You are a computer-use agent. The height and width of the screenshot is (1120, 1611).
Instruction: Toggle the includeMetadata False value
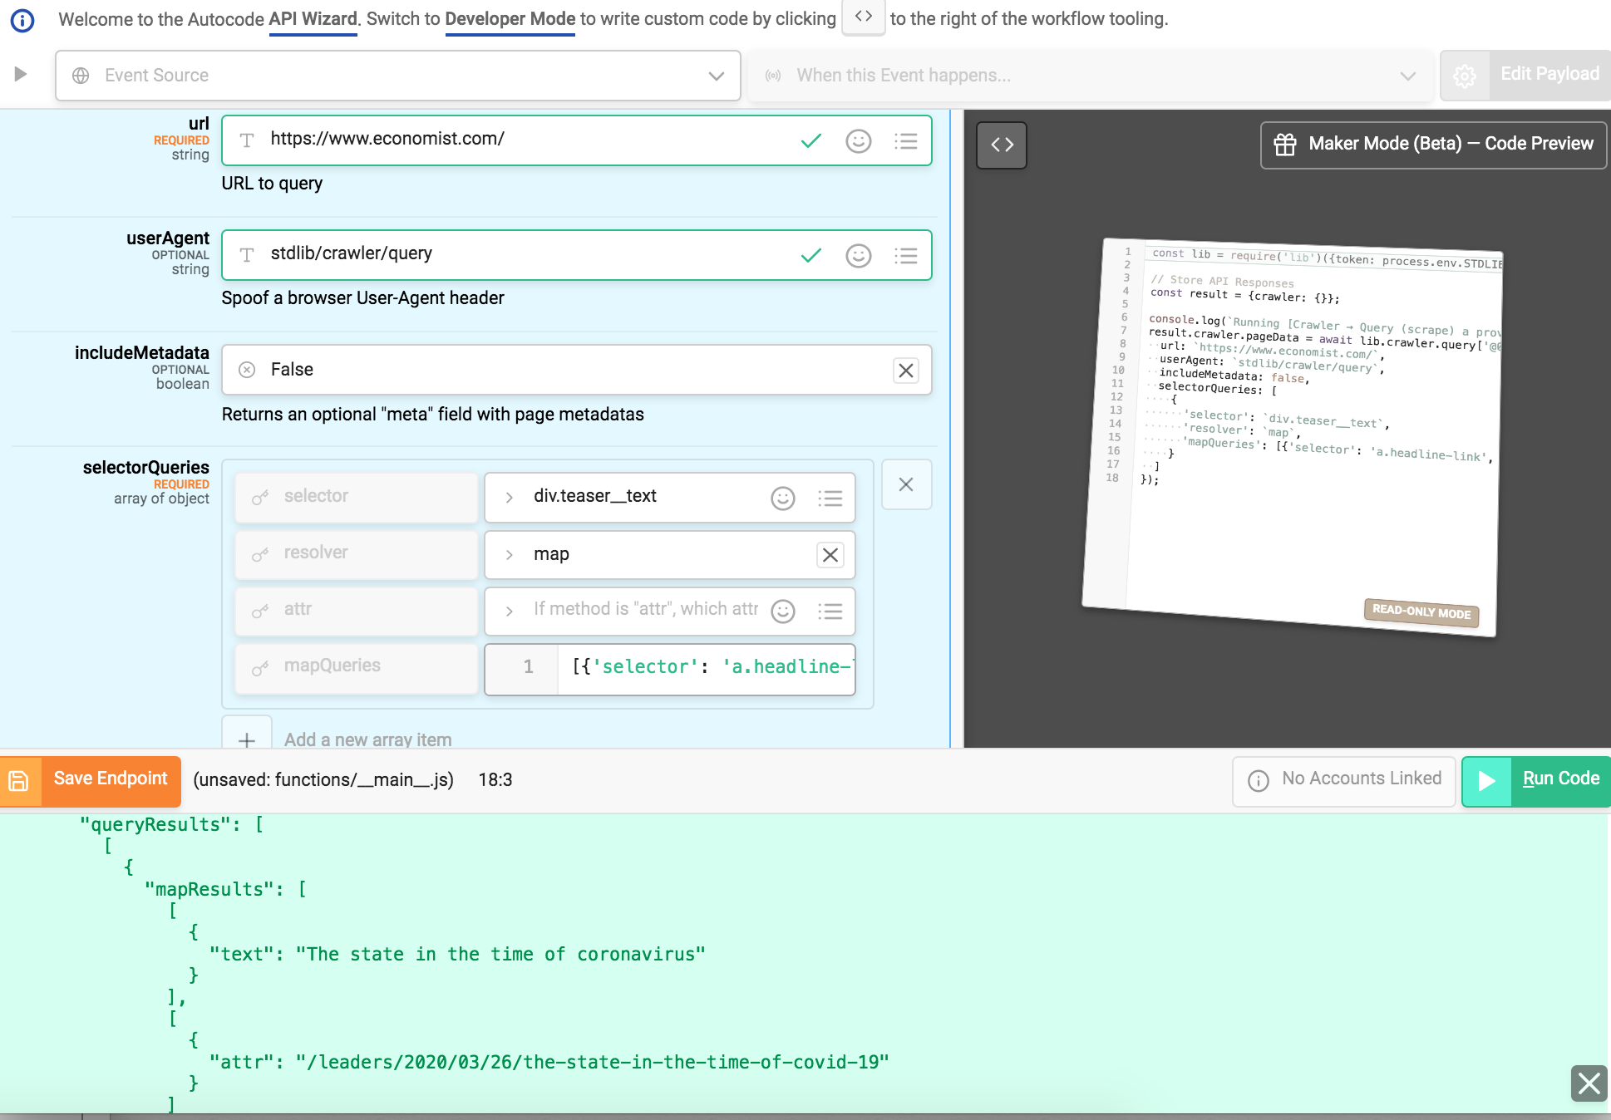coord(577,370)
